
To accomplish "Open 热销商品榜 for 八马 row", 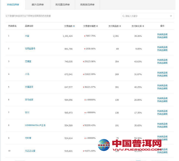I will click(162, 73).
